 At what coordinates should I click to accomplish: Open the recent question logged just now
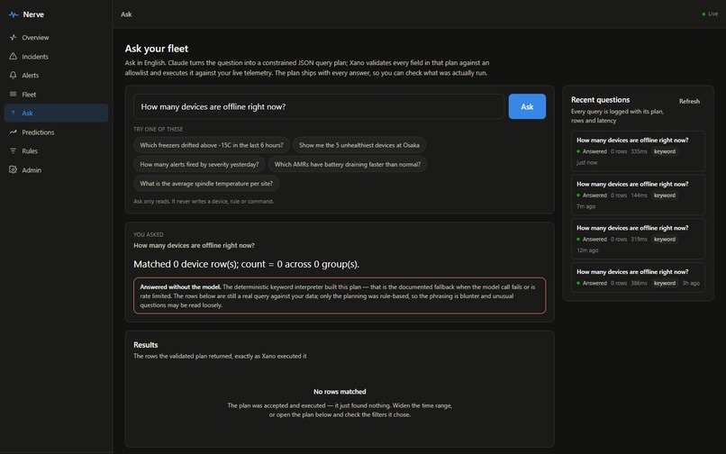pos(638,151)
